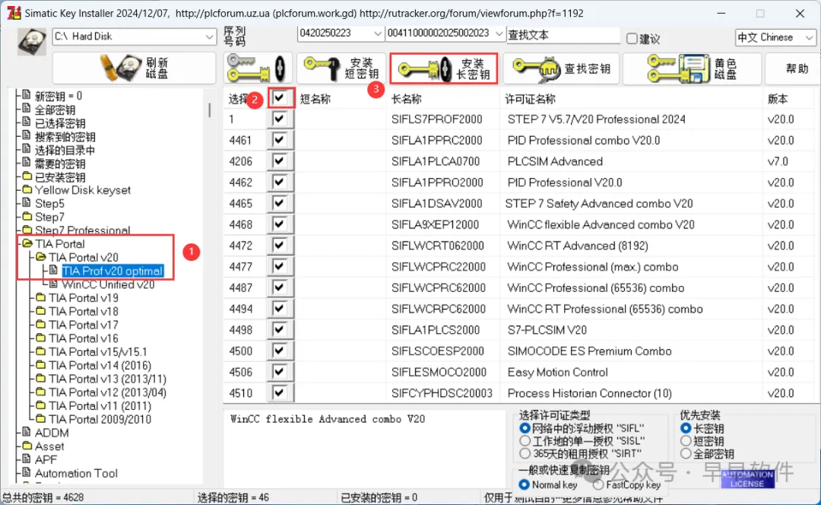This screenshot has width=821, height=505.
Task: Select 长密钥 priority radio option
Action: tap(686, 428)
